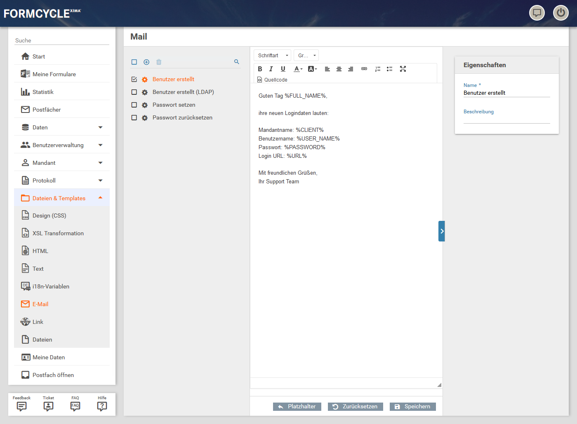Open the Schriftart font dropdown

tap(272, 56)
